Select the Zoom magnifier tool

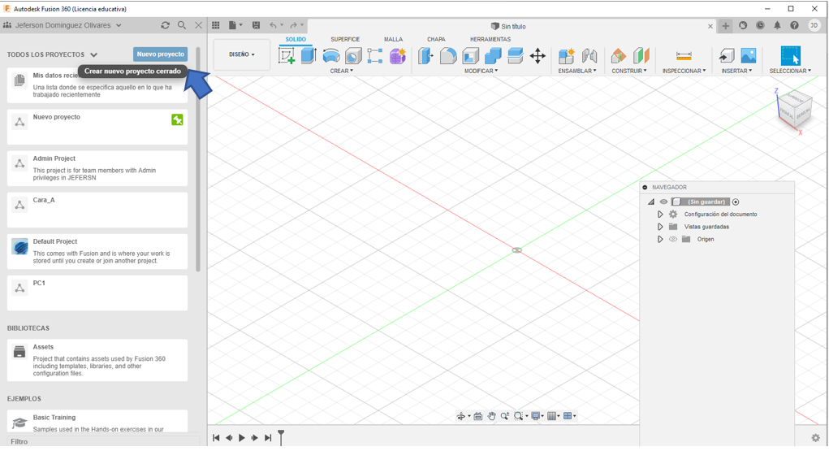[x=504, y=416]
